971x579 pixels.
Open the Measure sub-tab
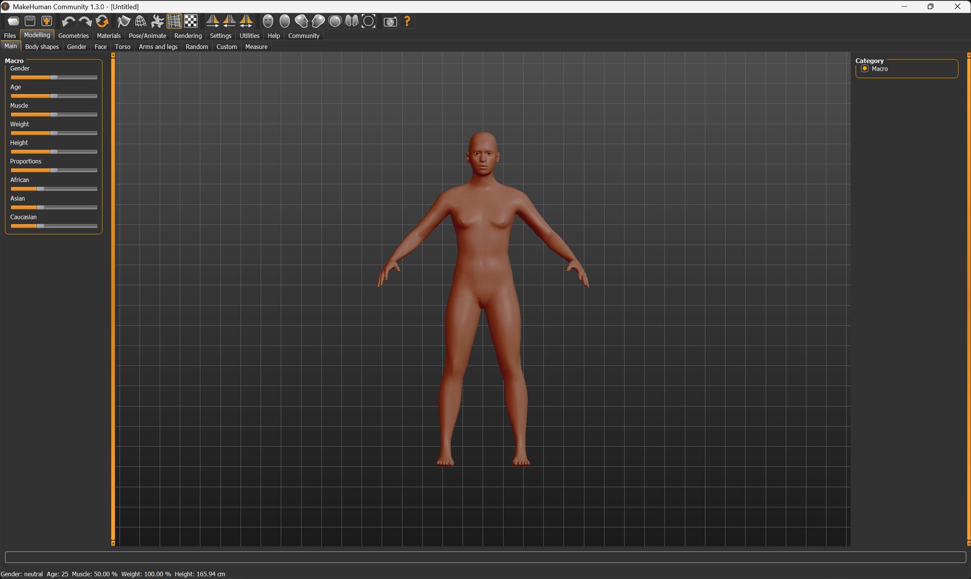[x=256, y=47]
